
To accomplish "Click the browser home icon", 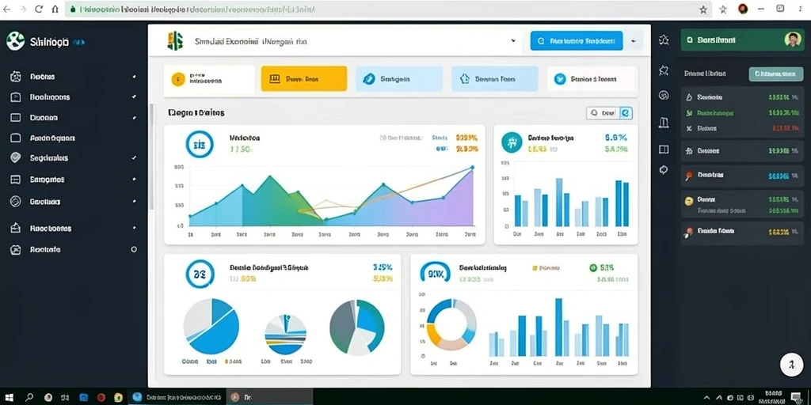I will [55, 9].
